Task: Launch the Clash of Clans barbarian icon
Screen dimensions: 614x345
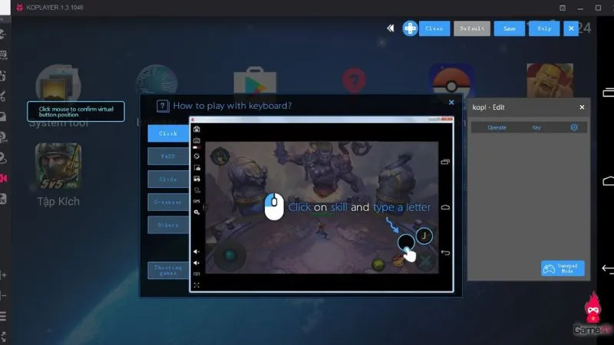Action: coord(550,80)
